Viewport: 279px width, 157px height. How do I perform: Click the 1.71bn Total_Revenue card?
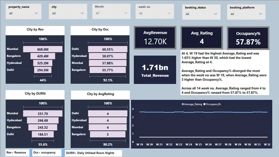(155, 70)
